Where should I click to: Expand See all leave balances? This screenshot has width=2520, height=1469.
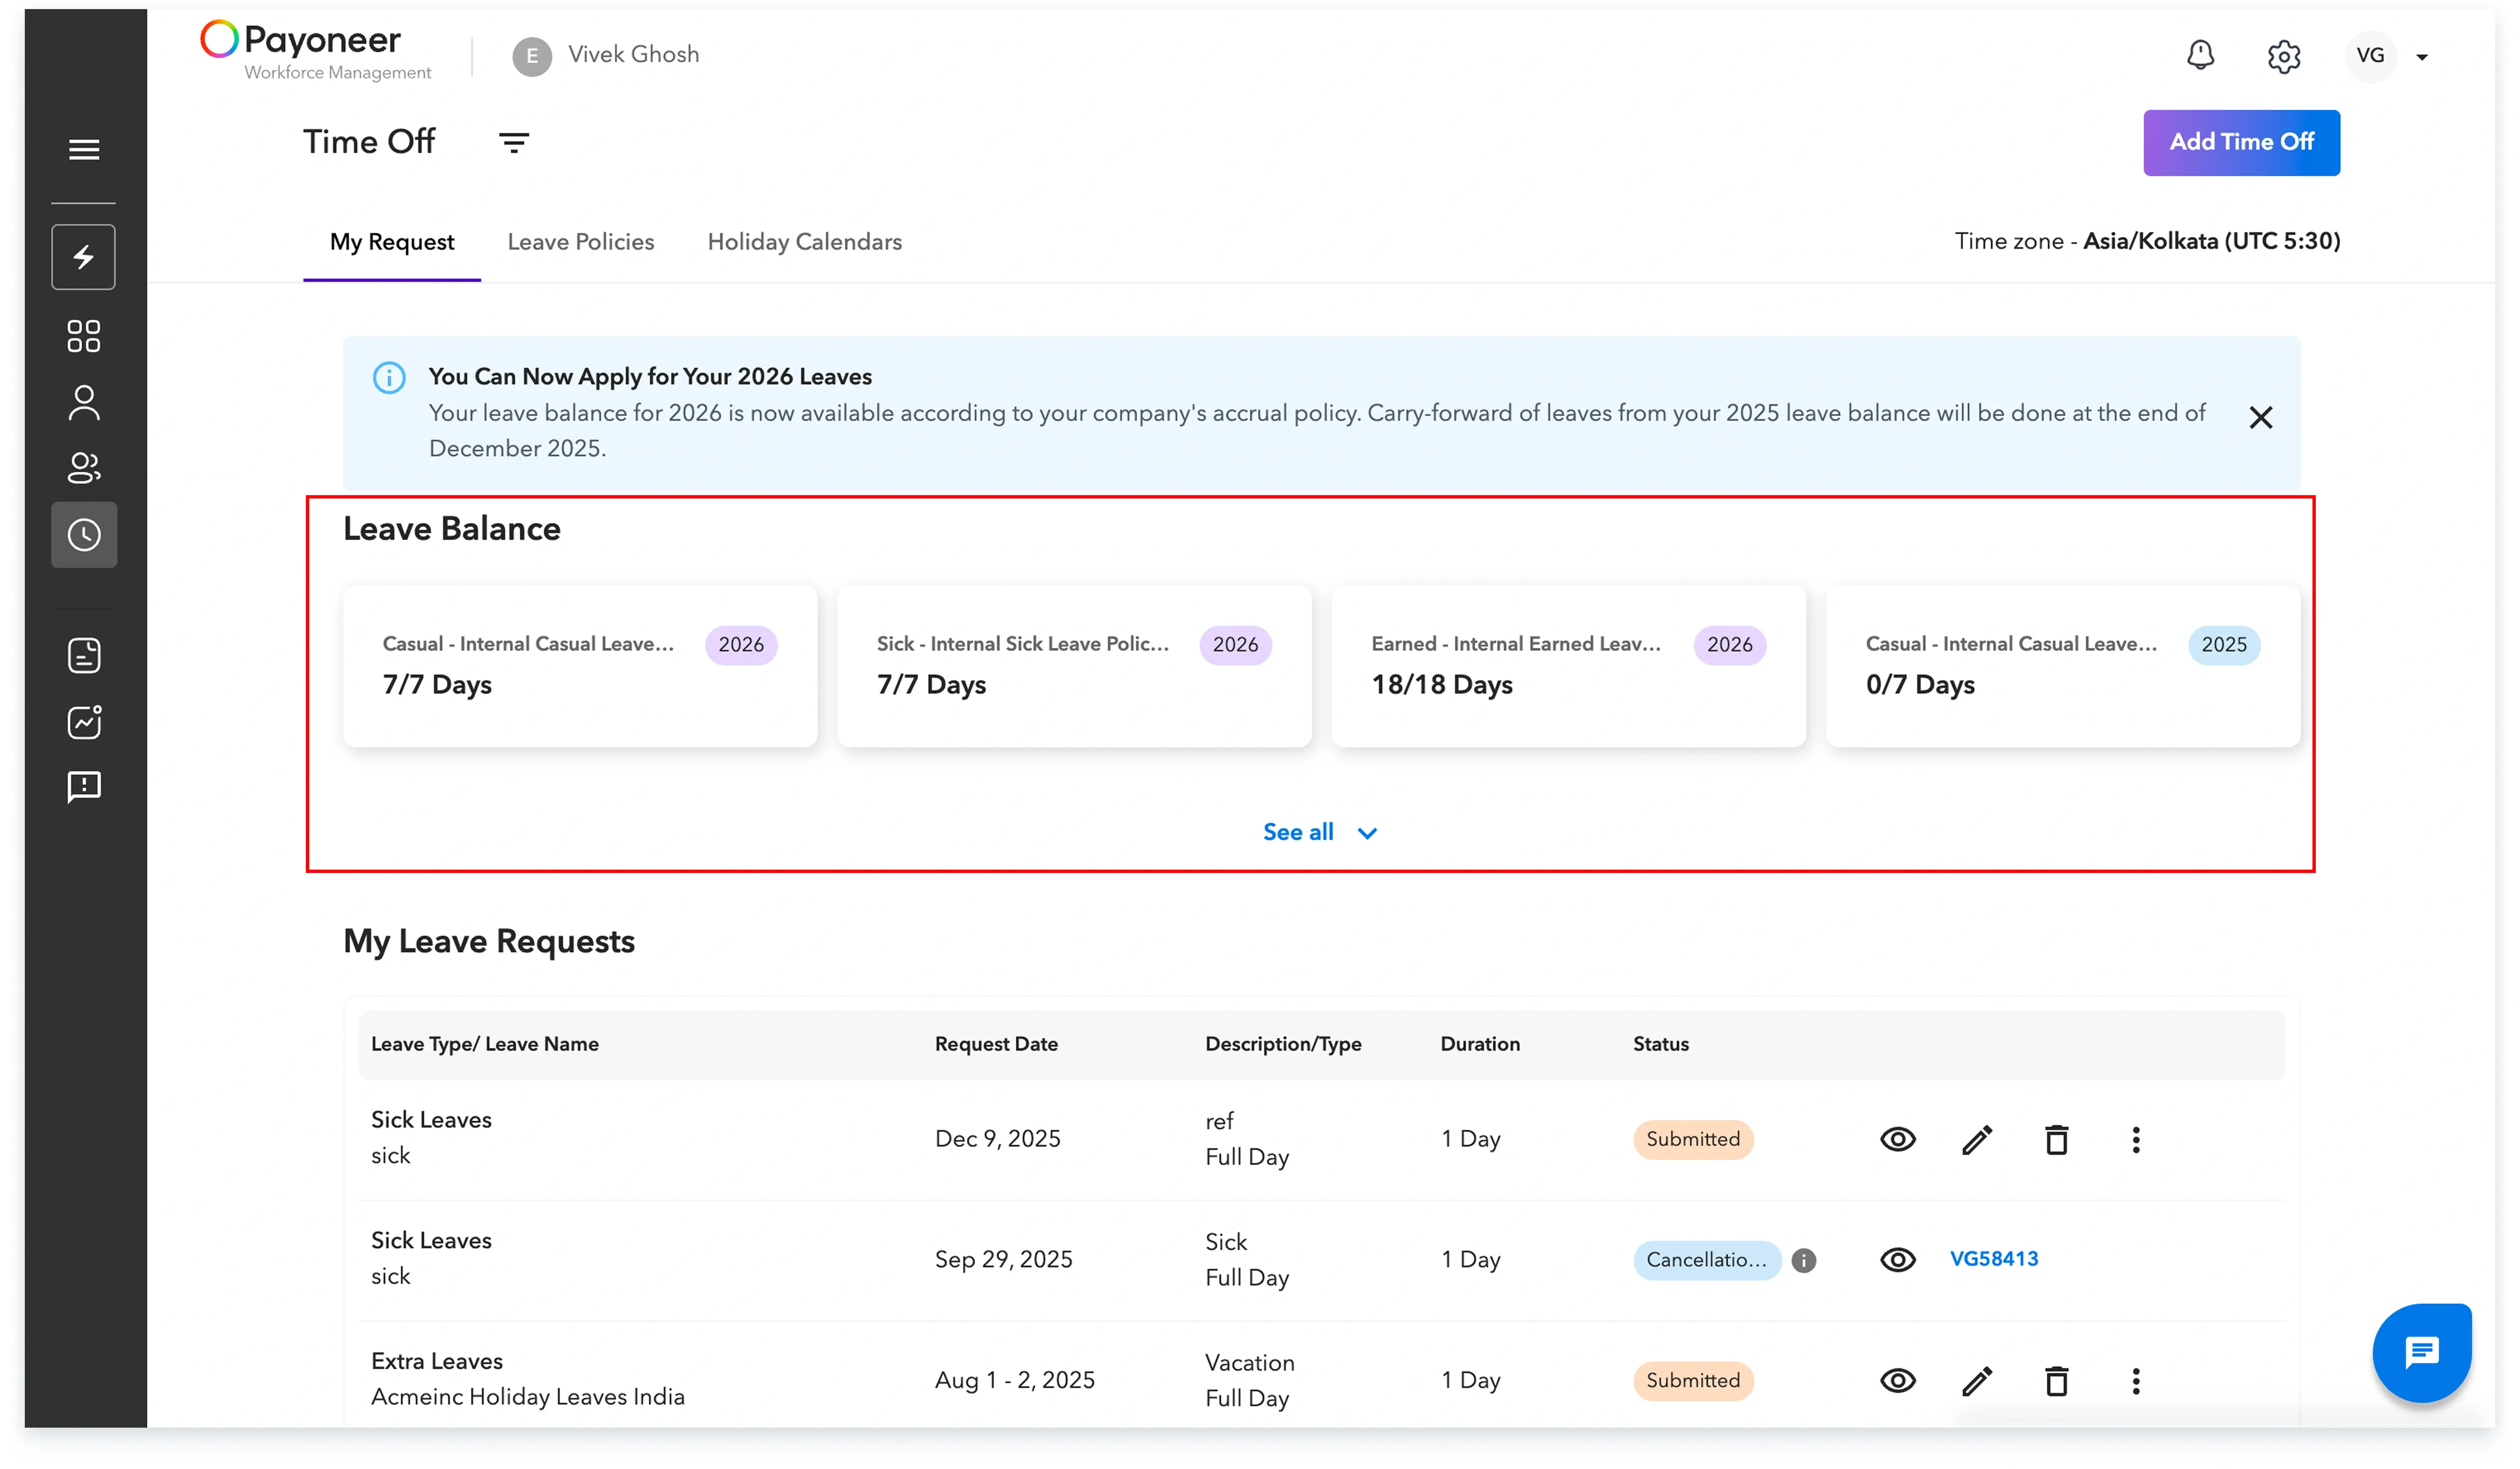pos(1318,832)
